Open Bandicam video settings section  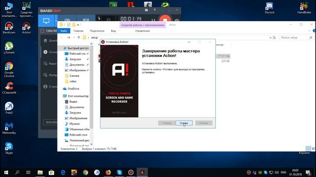[x=50, y=63]
